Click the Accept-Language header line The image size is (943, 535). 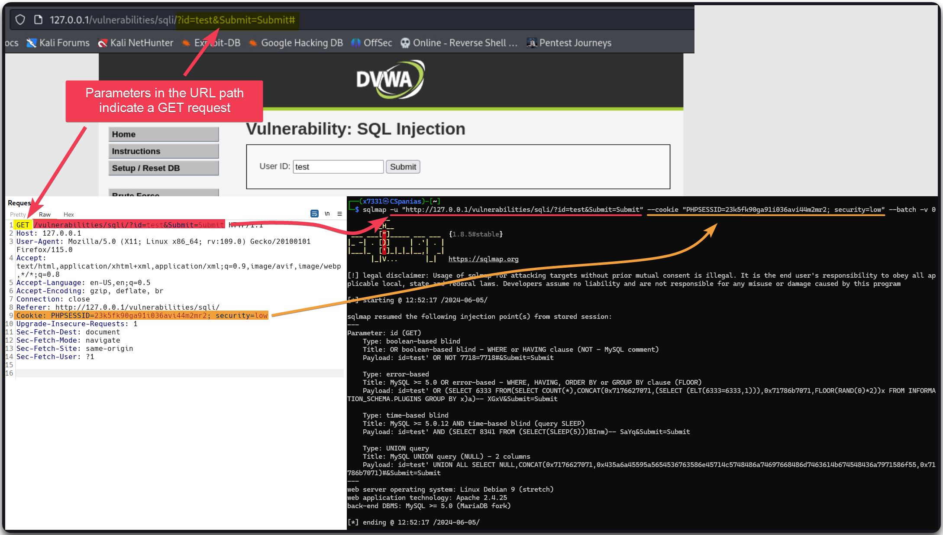coord(83,282)
